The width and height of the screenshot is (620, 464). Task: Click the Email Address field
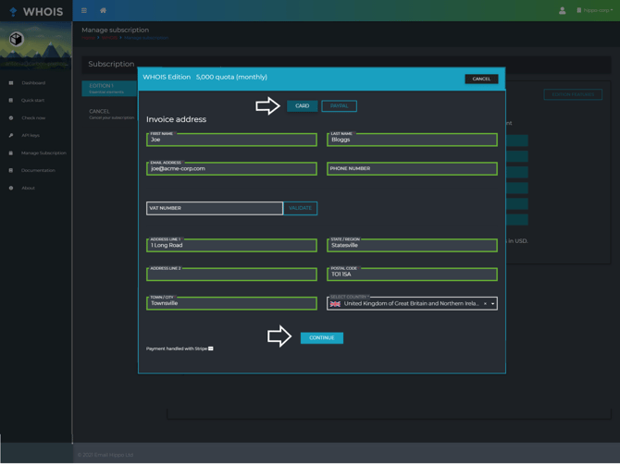pos(231,168)
